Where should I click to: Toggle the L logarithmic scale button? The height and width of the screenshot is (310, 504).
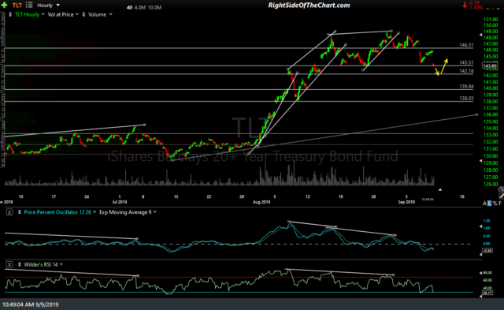tap(490, 204)
